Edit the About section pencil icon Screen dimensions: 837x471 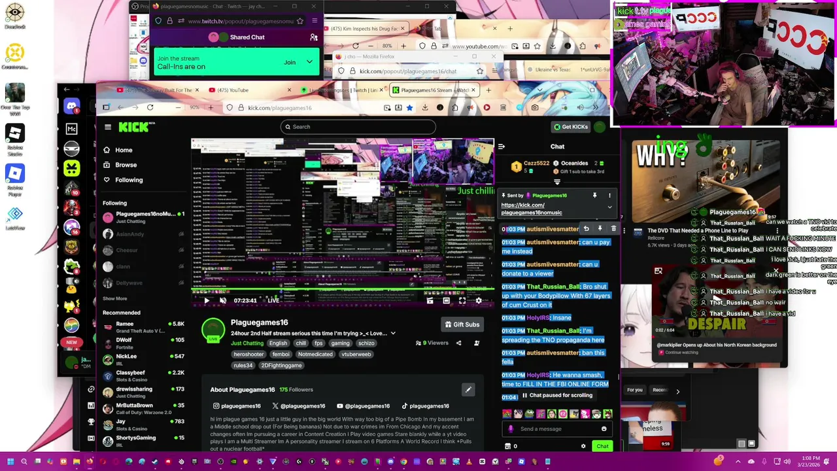[x=468, y=390]
